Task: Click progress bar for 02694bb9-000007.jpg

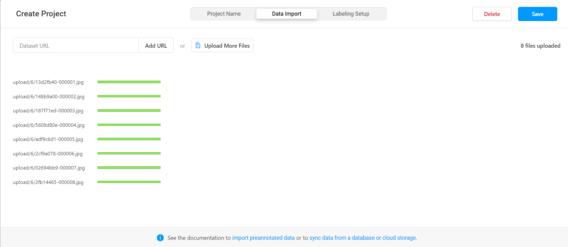Action: click(129, 168)
